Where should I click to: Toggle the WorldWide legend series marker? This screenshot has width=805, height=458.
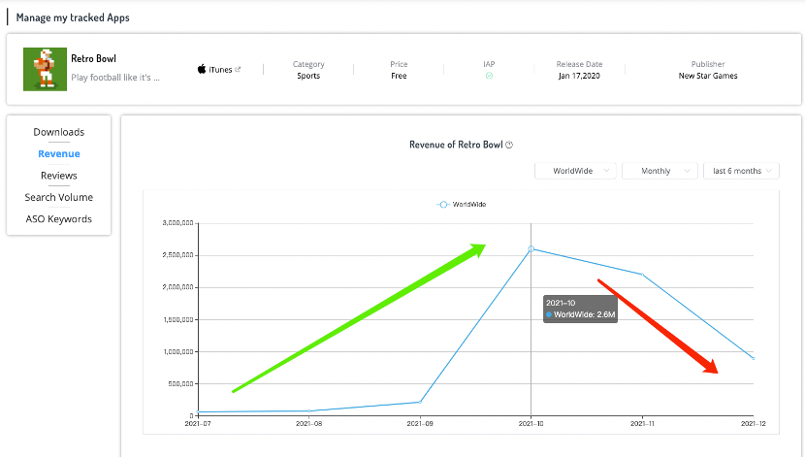[443, 205]
